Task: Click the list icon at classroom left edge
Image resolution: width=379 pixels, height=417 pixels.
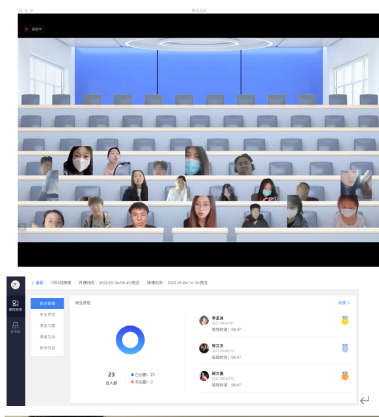Action: [x=22, y=227]
